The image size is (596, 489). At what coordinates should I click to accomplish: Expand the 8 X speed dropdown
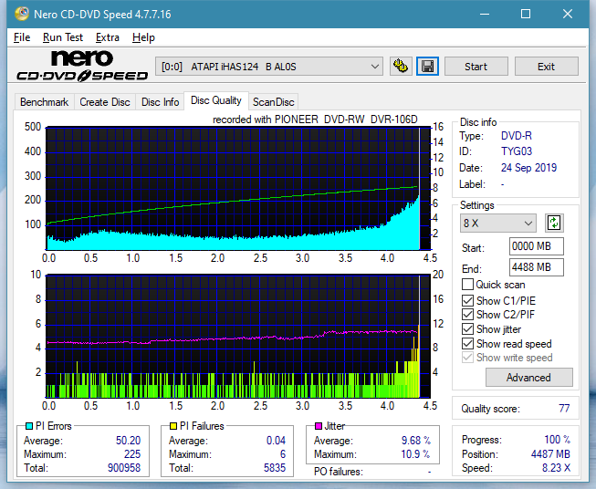pyautogui.click(x=497, y=223)
